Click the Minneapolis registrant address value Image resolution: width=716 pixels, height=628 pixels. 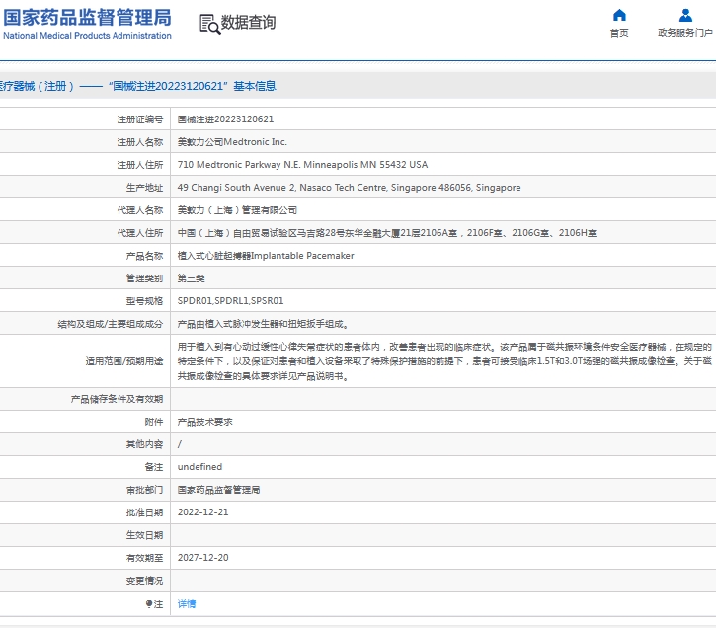pos(302,165)
